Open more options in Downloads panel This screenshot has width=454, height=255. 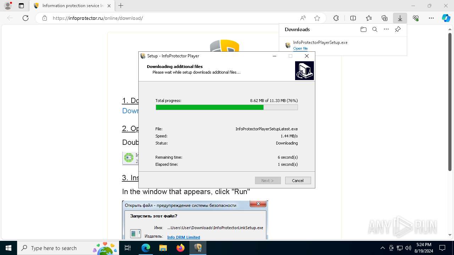pyautogui.click(x=386, y=29)
